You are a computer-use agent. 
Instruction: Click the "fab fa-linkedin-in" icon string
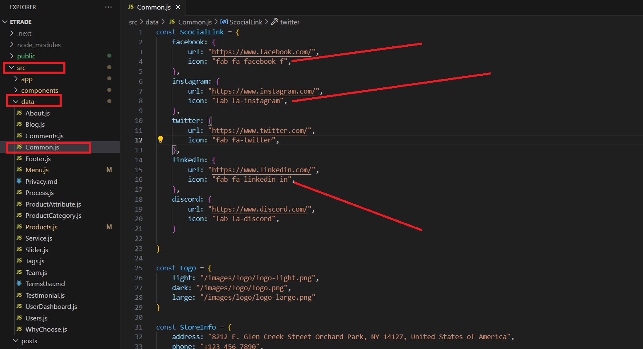tap(252, 179)
